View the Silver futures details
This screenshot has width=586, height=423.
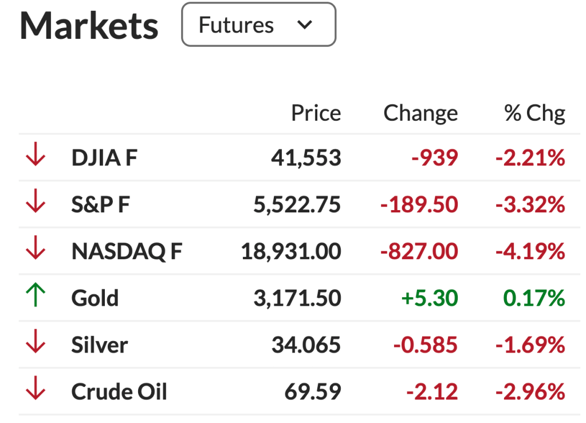coord(99,346)
